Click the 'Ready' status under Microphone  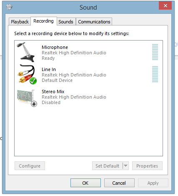tap(48, 58)
